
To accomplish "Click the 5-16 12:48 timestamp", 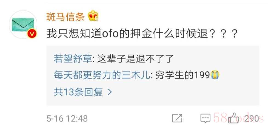I will pos(67,119).
